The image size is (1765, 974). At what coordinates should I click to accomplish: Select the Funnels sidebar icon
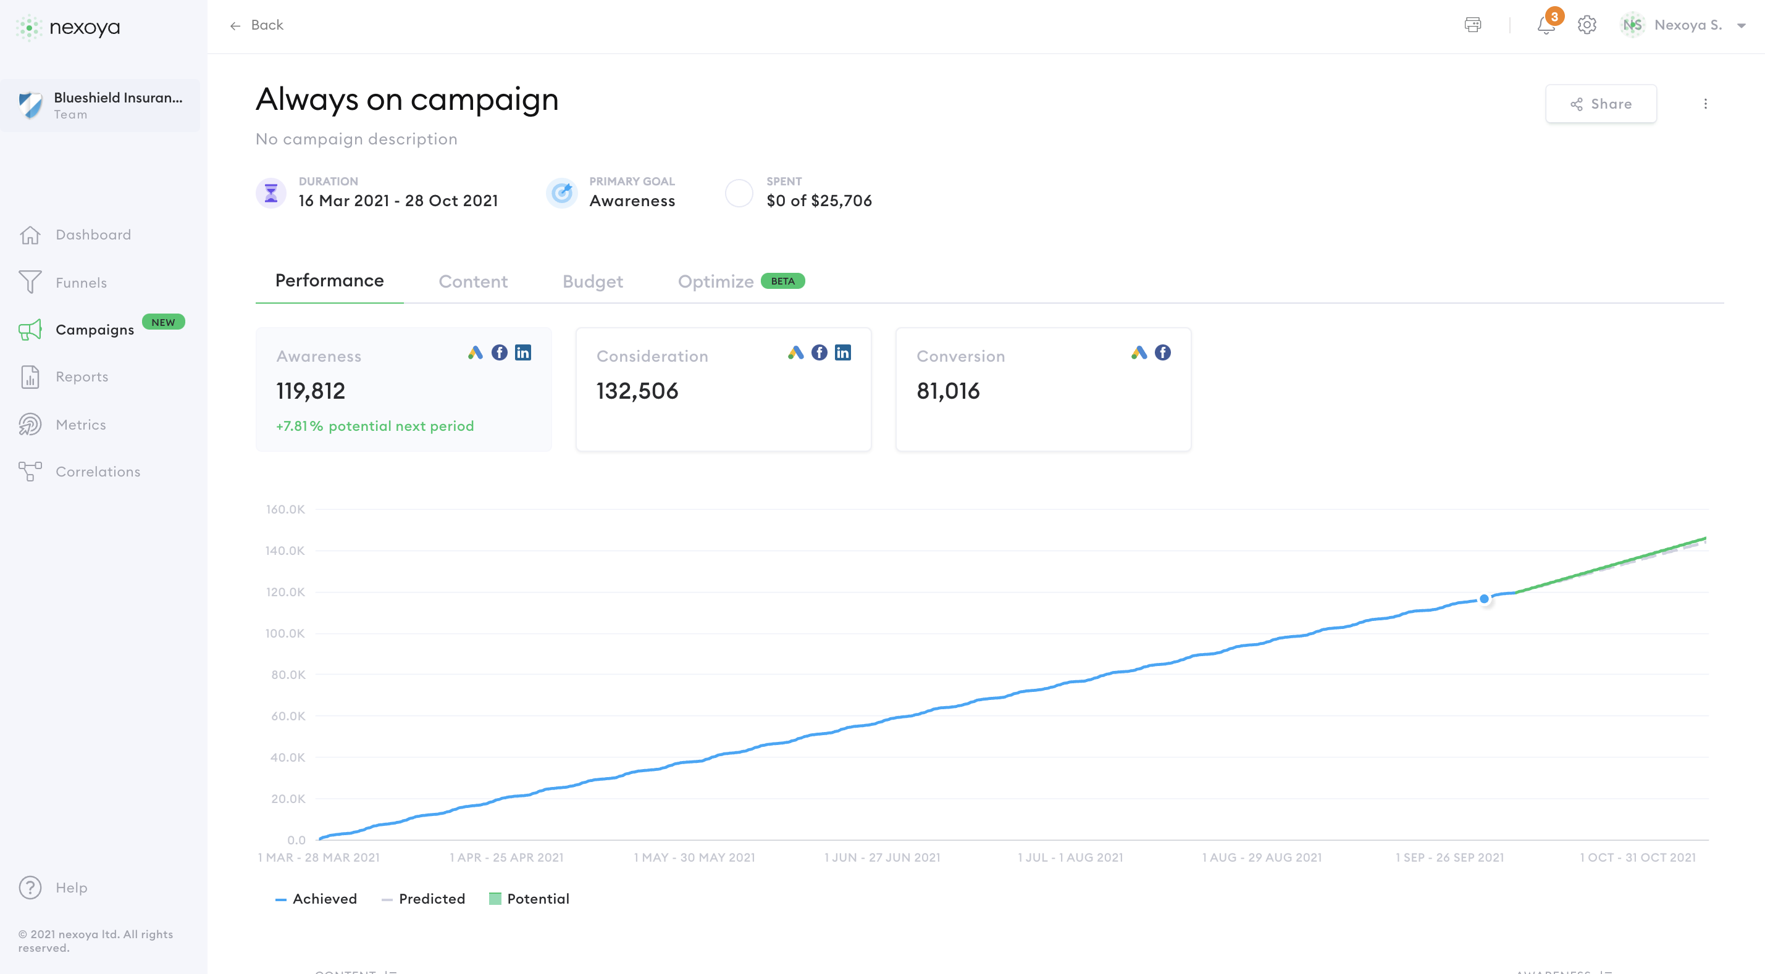(x=81, y=282)
